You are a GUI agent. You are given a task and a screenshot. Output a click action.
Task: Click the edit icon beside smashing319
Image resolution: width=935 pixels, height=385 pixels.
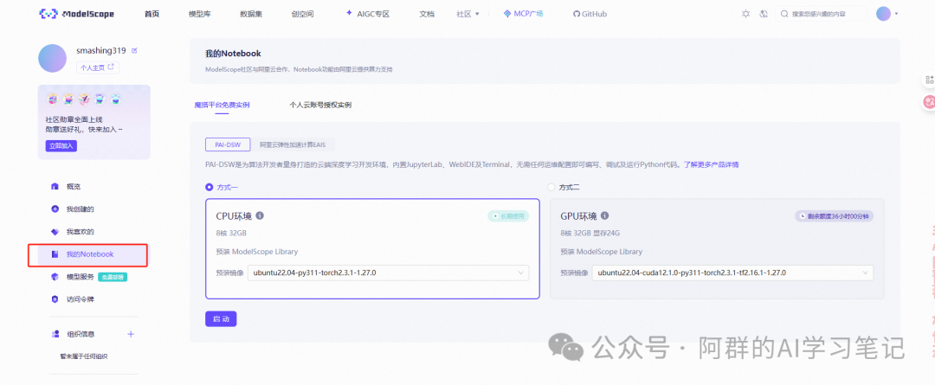coord(134,51)
